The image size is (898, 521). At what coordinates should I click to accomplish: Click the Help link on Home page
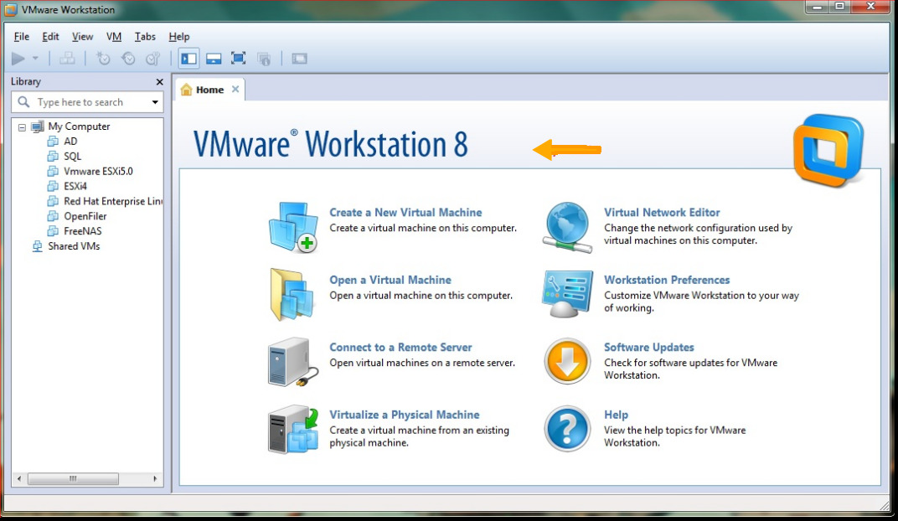pyautogui.click(x=617, y=415)
